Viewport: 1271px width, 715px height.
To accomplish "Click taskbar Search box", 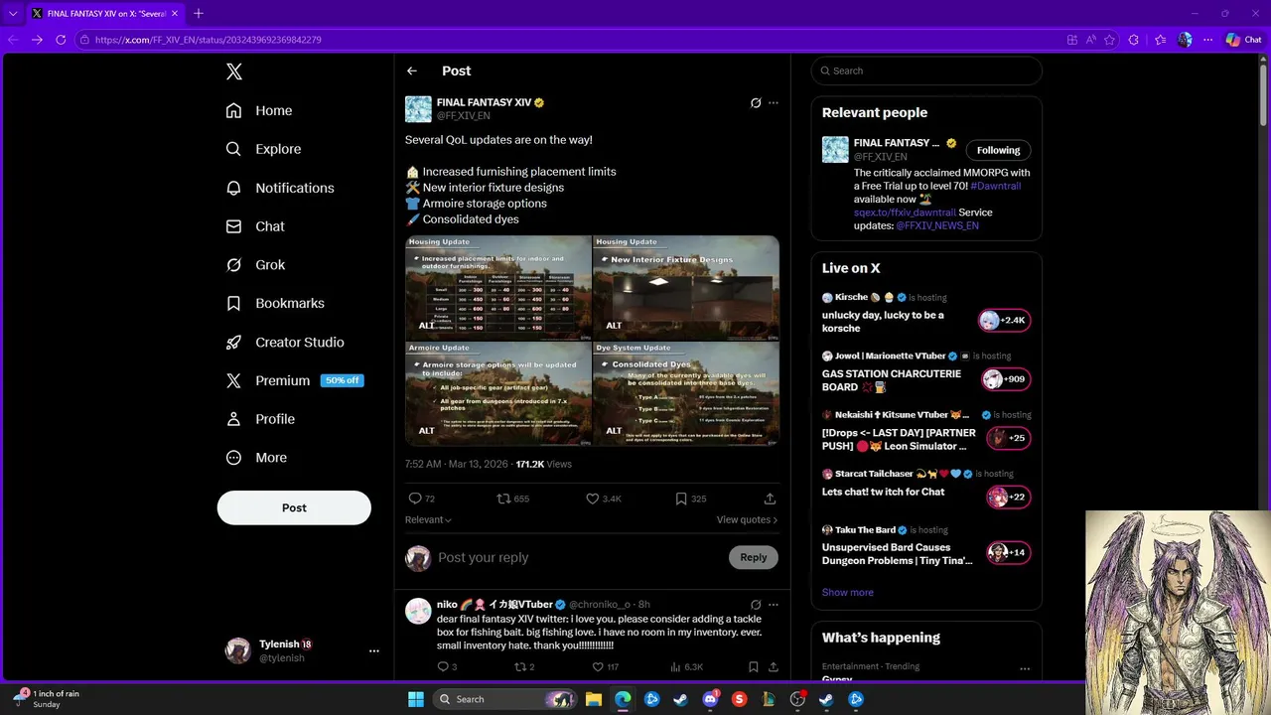I will (x=506, y=699).
